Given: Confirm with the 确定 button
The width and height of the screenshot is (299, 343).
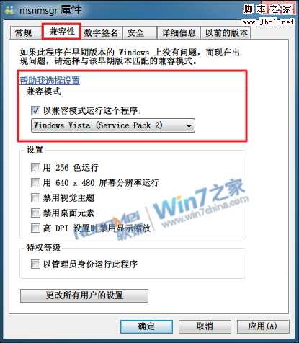Looking at the screenshot, I should point(146,326).
